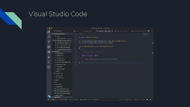Click the code minimap preview
Screen dimensions: 190x107
(147, 34)
